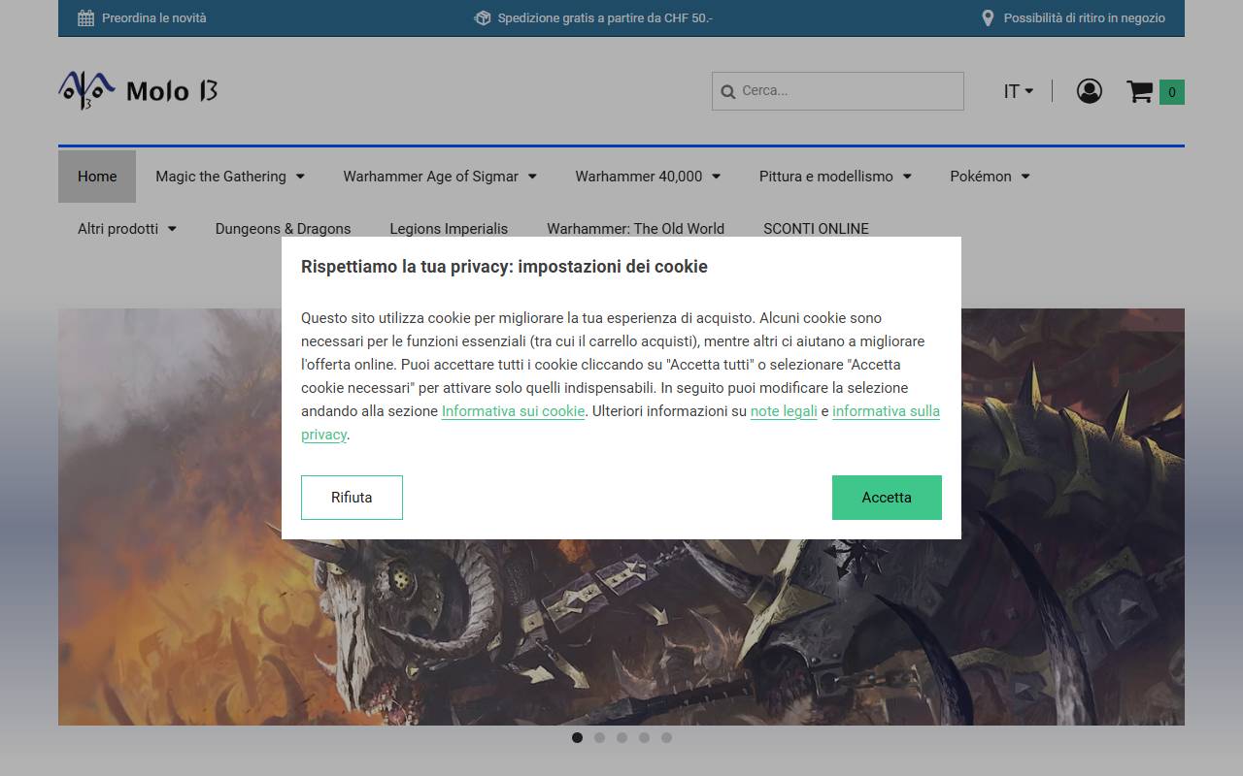Click the Accetta cookie button
Screen dimensions: 1243x776
(x=887, y=498)
